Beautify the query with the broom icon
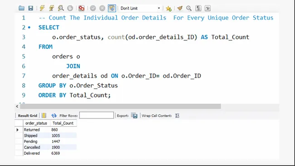 180,8
